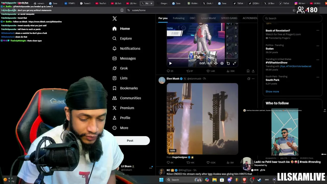Open more options for #VSFashionShow trend
327x184 pixels.
tap(318, 60)
